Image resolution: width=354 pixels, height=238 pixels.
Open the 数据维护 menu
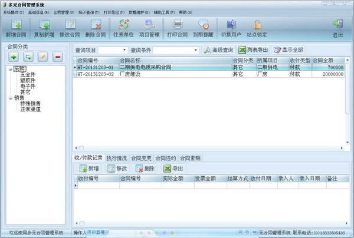coord(139,12)
